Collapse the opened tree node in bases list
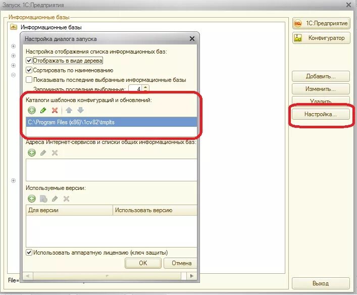The width and height of the screenshot is (357, 295). 14,75
